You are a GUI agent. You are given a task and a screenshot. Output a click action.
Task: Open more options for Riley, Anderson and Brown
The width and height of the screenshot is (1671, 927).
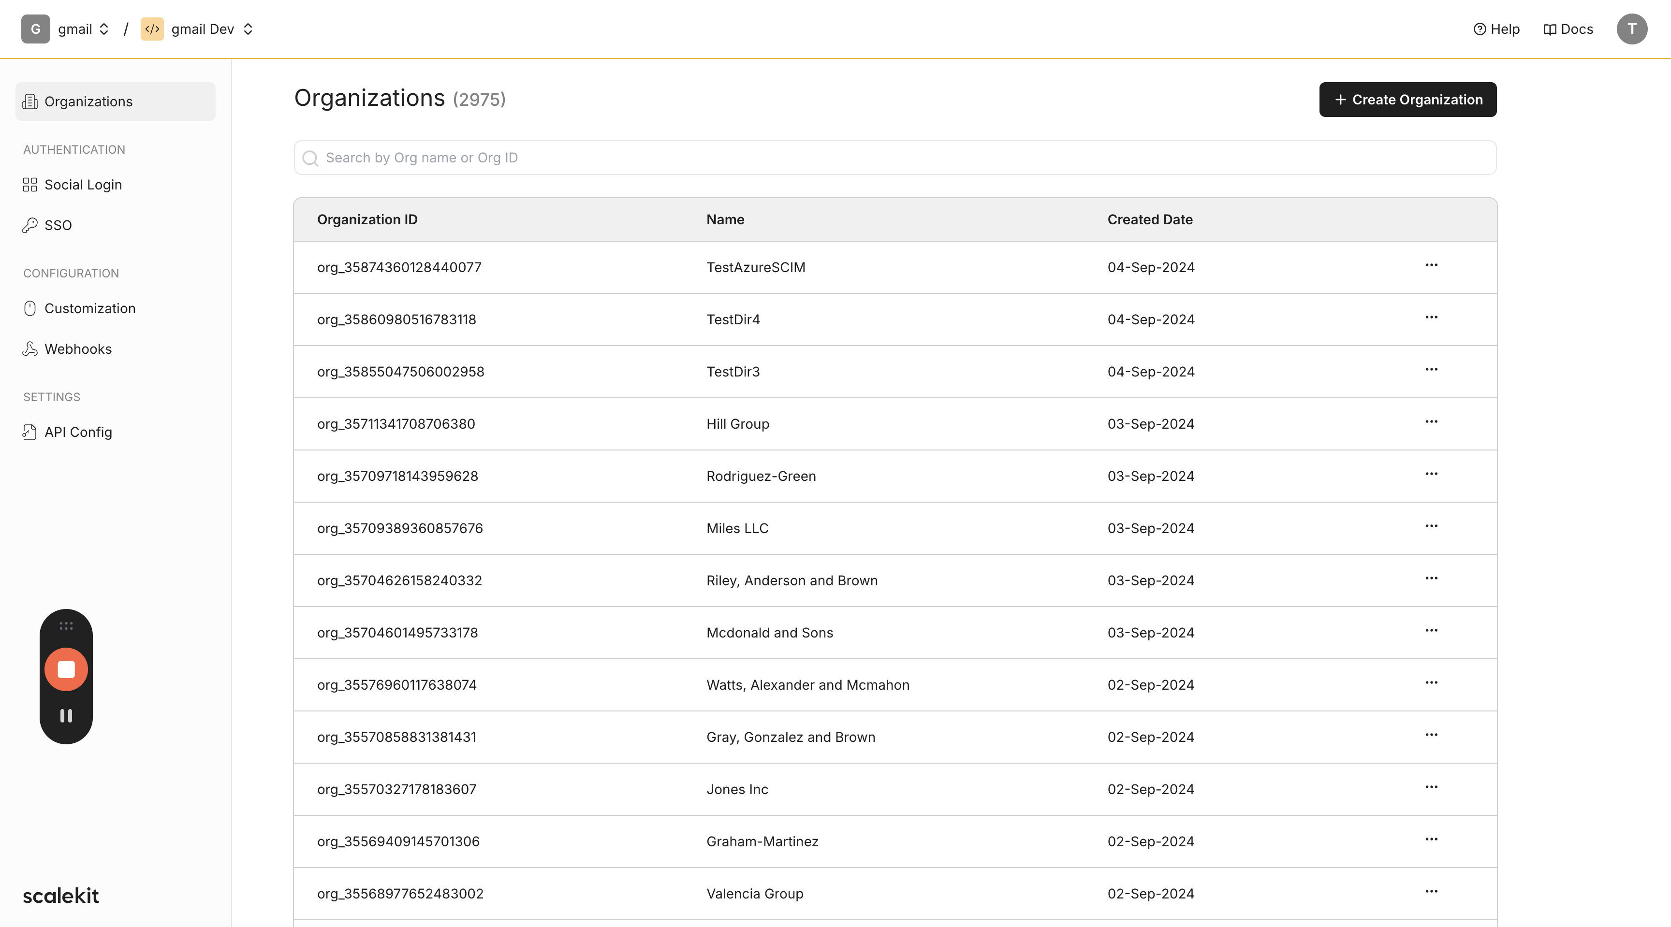click(x=1432, y=578)
